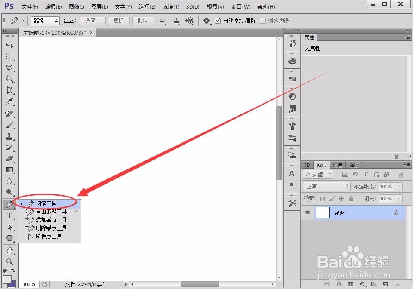Viewport: 413px width, 289px height.
Task: Toggle lock all padlock icon
Action: 351,198
